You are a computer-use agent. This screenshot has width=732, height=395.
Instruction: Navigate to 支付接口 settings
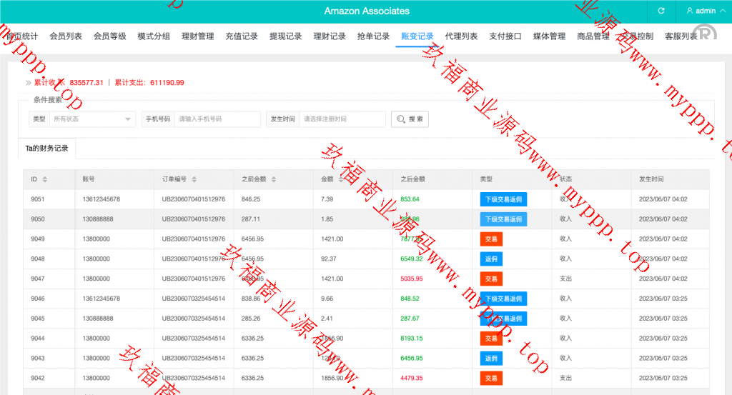[x=505, y=36]
